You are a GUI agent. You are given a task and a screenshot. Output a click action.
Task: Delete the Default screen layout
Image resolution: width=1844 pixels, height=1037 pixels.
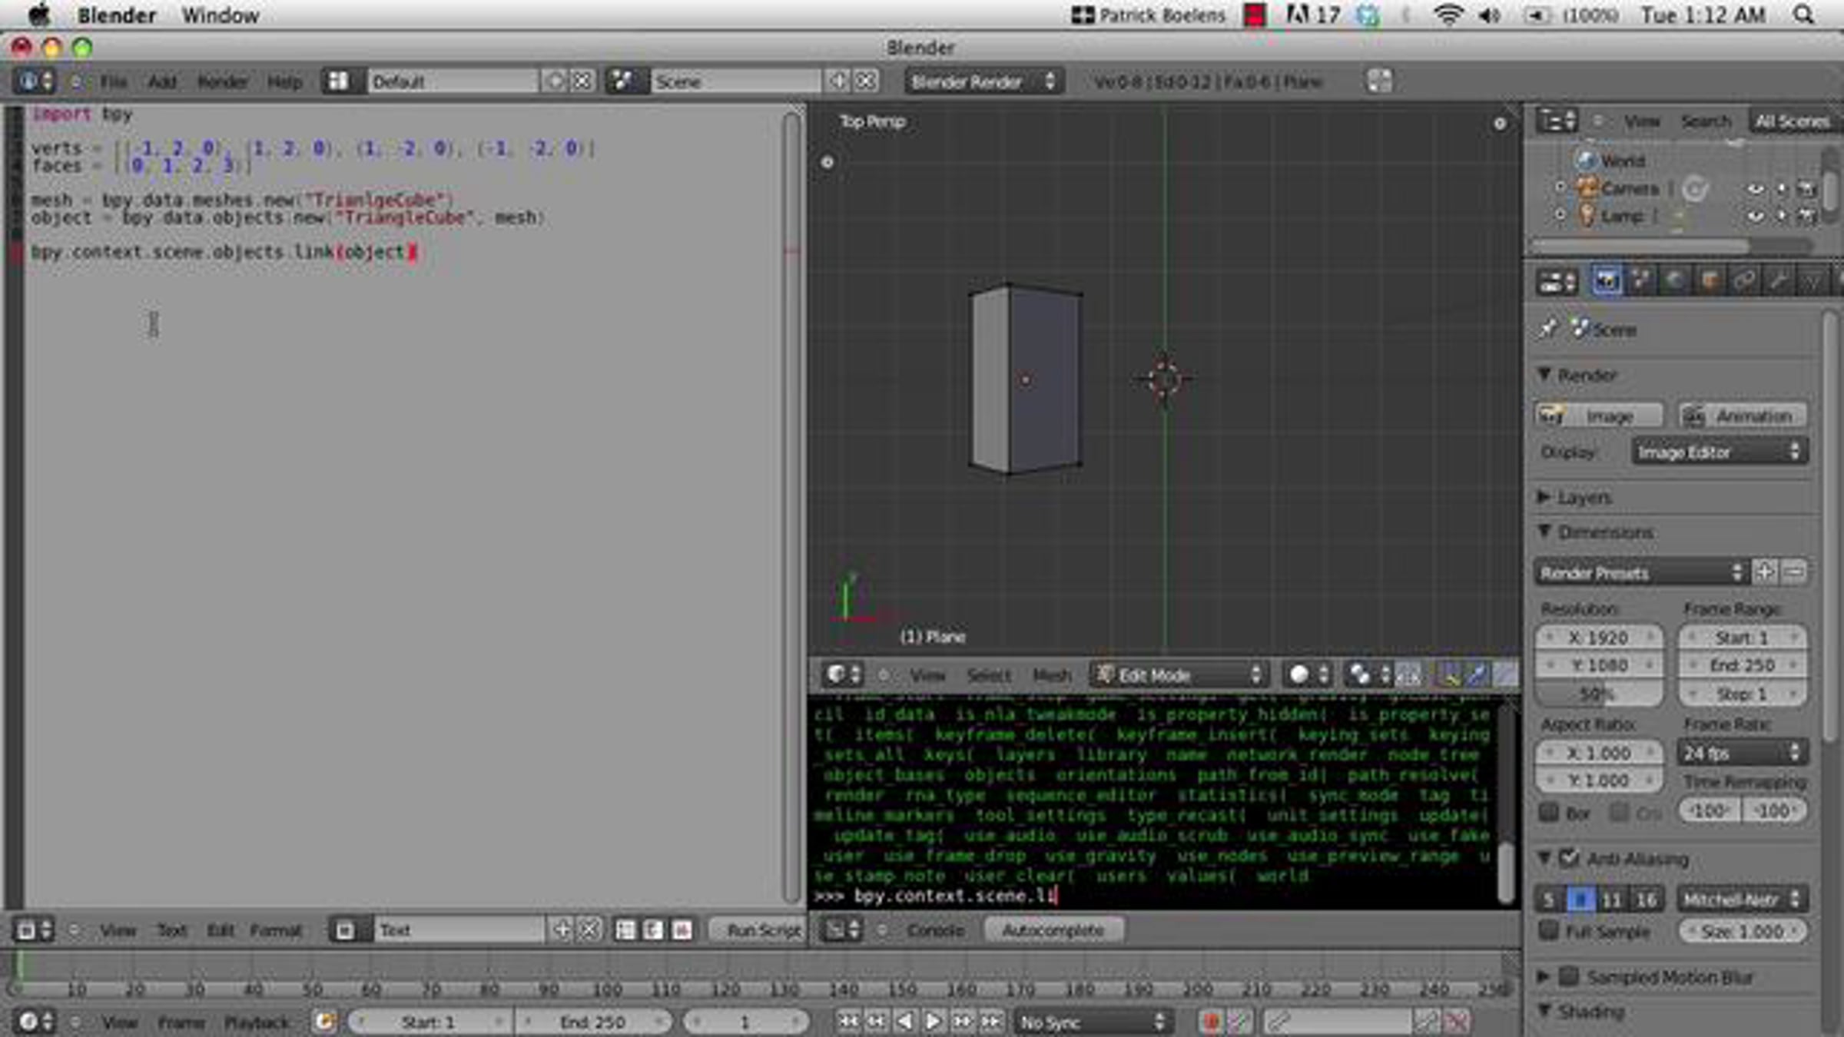[x=583, y=81]
